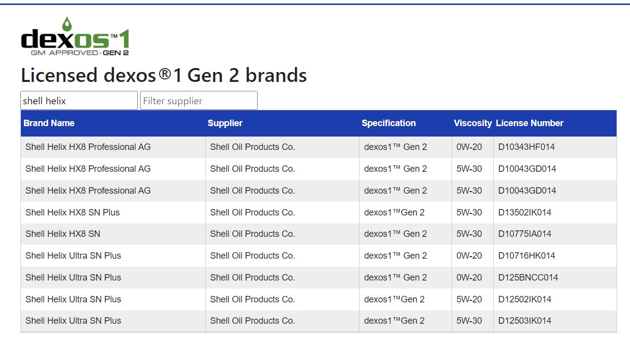Click the License Number column header
This screenshot has height=355, width=630.
click(530, 123)
